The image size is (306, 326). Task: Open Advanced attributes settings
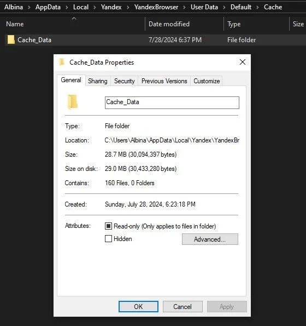click(210, 239)
